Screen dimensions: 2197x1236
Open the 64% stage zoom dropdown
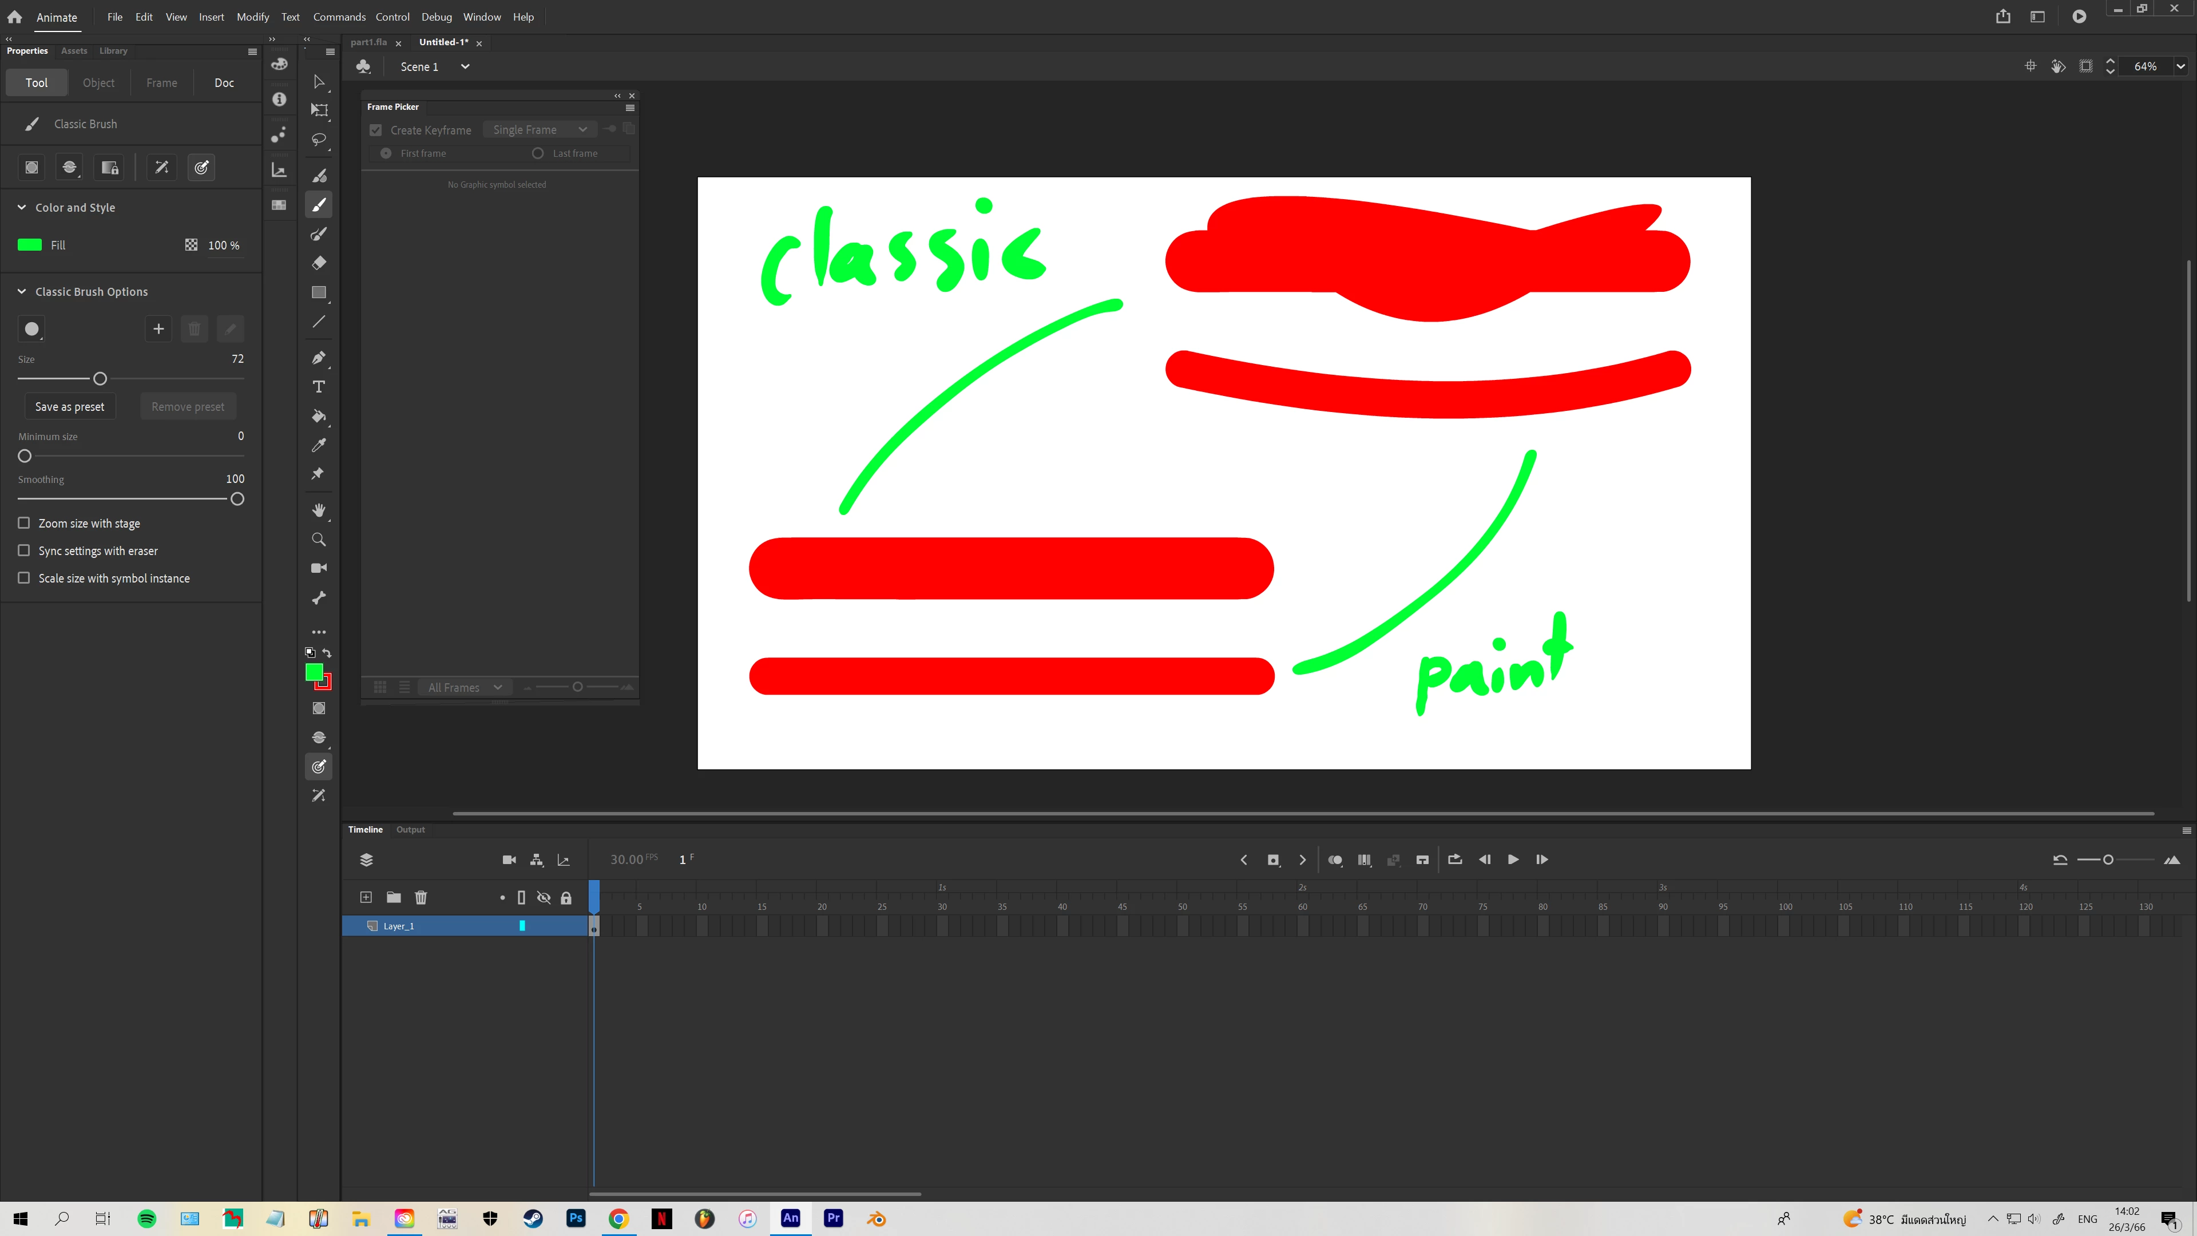[x=2180, y=66]
